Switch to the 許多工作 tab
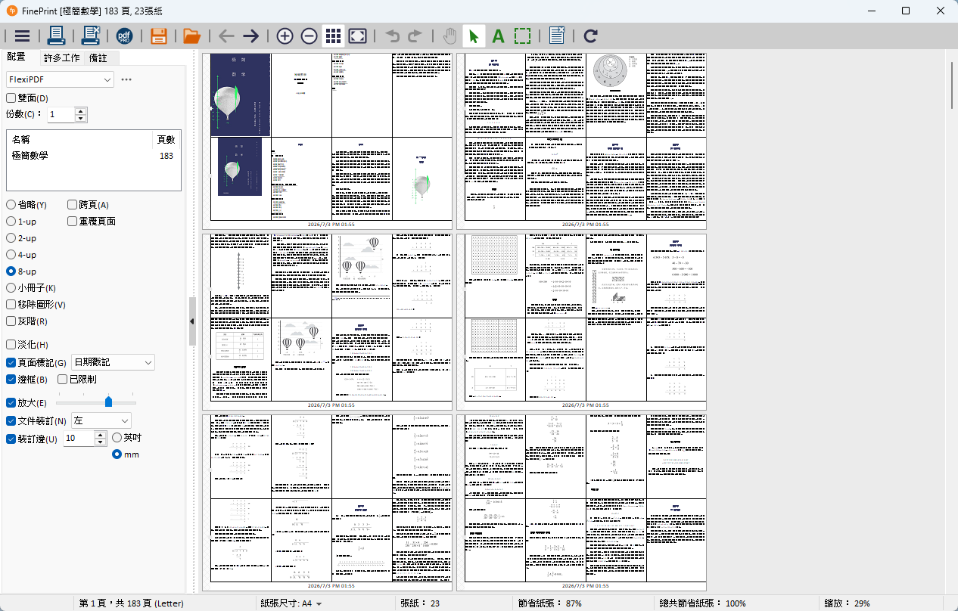 coord(61,57)
